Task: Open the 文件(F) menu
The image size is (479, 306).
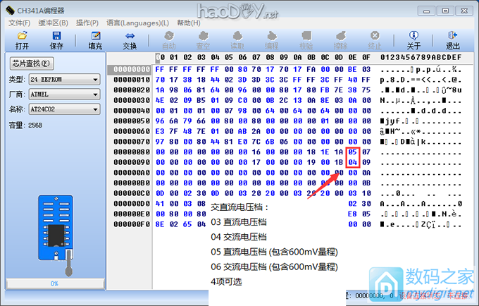Action: click(x=18, y=23)
